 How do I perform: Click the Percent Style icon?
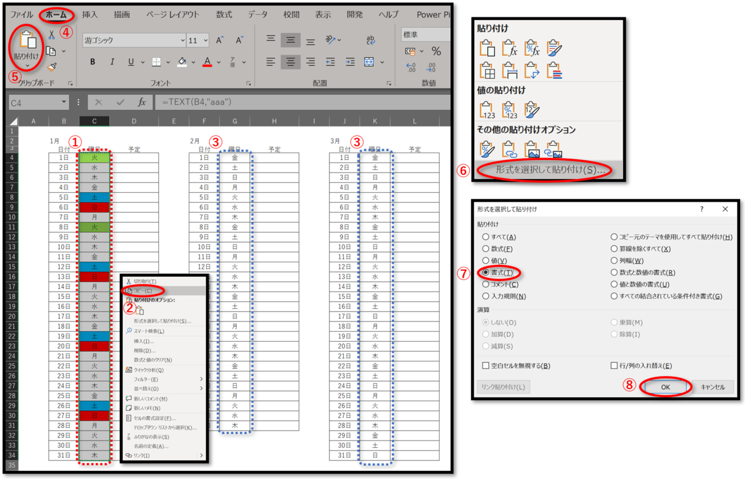coord(436,51)
